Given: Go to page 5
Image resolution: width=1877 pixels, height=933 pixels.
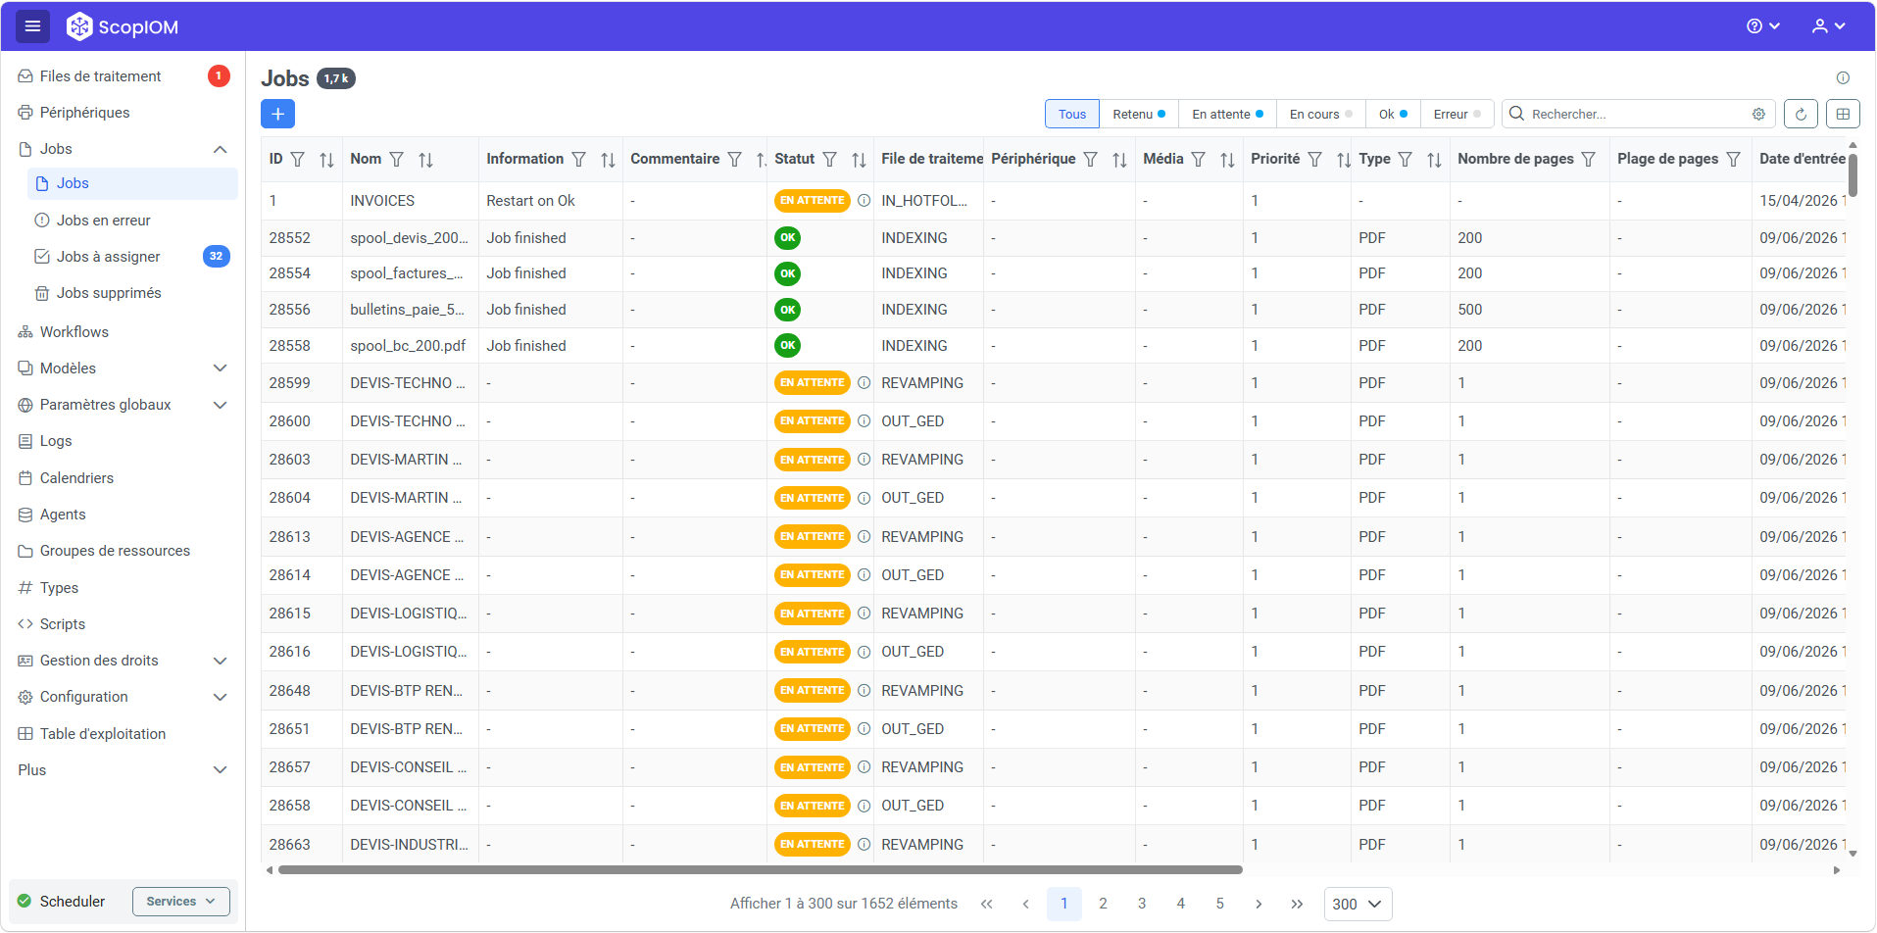Looking at the screenshot, I should (1219, 904).
